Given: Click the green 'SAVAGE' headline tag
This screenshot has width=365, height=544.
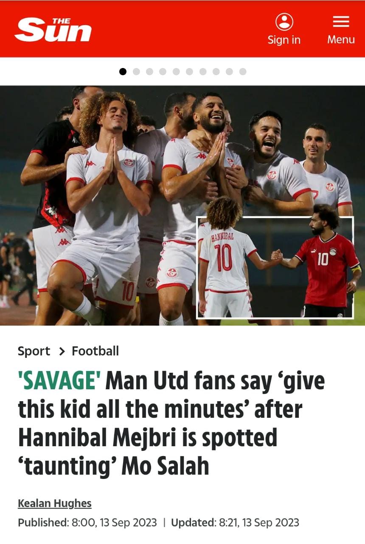Looking at the screenshot, I should [x=59, y=381].
